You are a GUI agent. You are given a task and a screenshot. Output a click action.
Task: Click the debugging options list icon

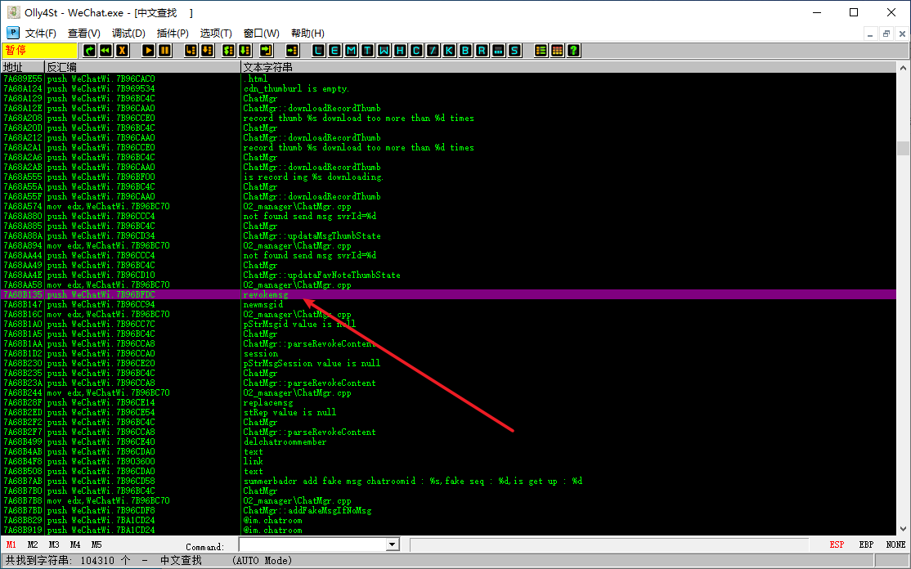pos(541,51)
